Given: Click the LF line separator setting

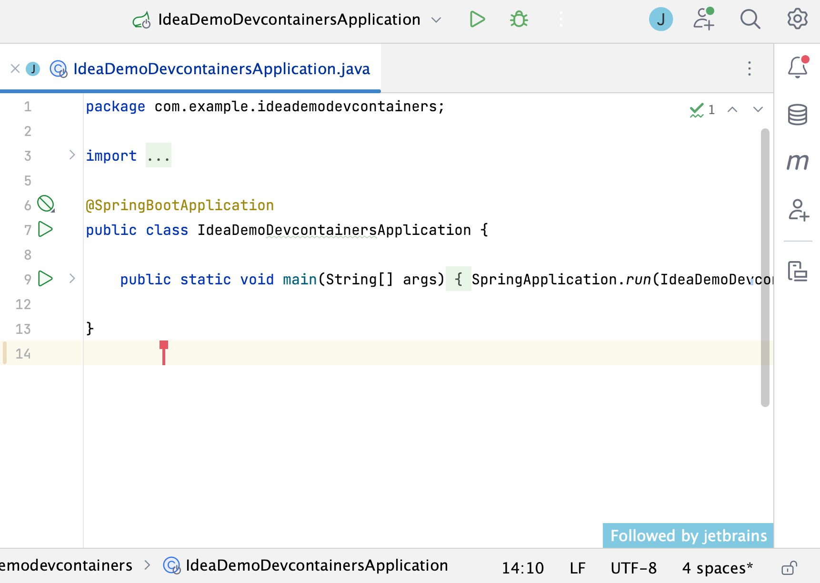Looking at the screenshot, I should click(x=577, y=568).
